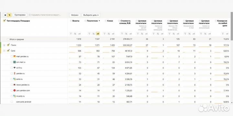The image size is (233, 116).
Task: Check the mail.yandex.ru row checkbox
Action: [x=12, y=56]
